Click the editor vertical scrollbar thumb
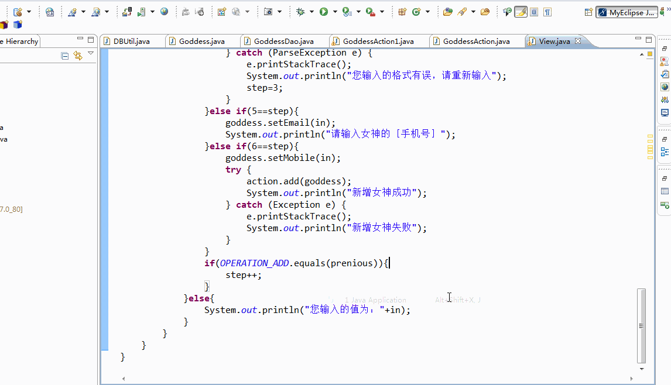Screen dimensions: 671x385 pyautogui.click(x=641, y=325)
